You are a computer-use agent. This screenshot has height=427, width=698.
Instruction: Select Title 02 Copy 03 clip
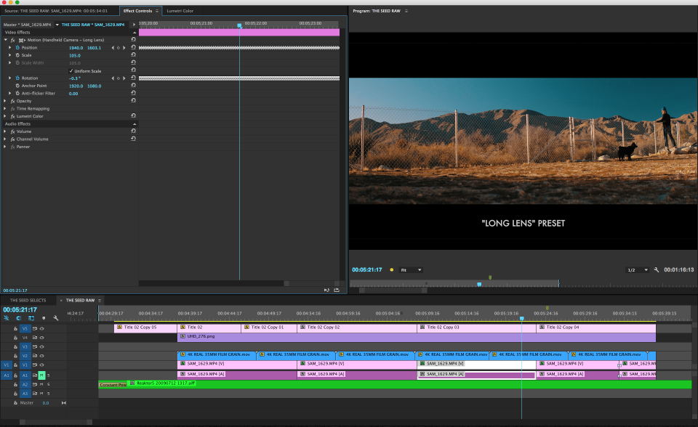click(x=476, y=328)
